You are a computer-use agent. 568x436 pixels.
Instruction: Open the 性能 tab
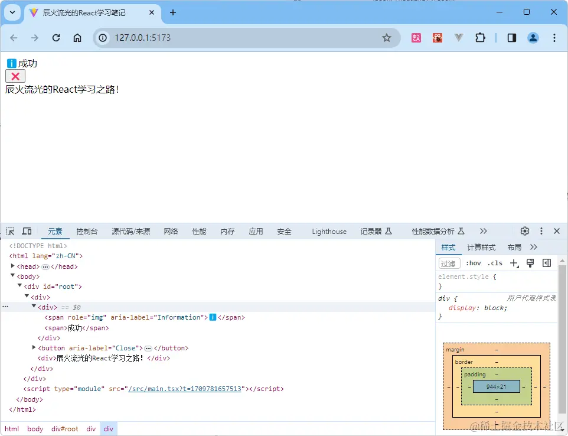coord(199,231)
